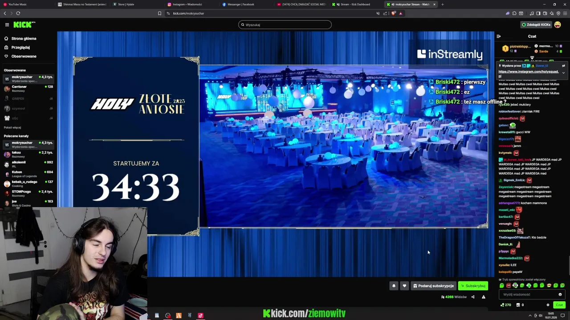Image resolution: width=570 pixels, height=320 pixels.
Task: Switch to Store | Hytale tab
Action: [137, 4]
